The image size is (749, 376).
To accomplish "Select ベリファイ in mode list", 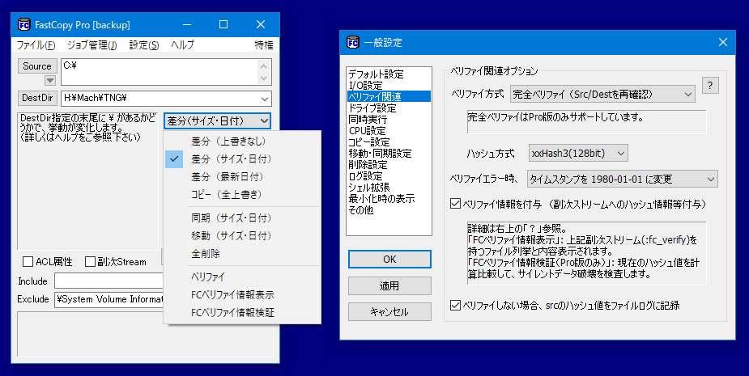I will [242, 277].
